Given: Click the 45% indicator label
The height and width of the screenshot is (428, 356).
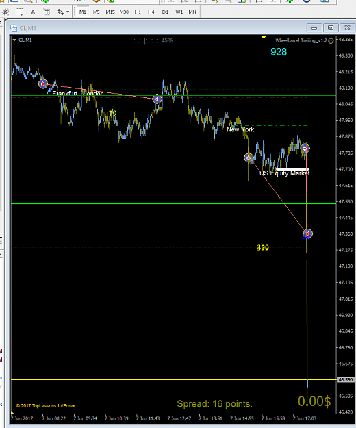Looking at the screenshot, I should [167, 40].
